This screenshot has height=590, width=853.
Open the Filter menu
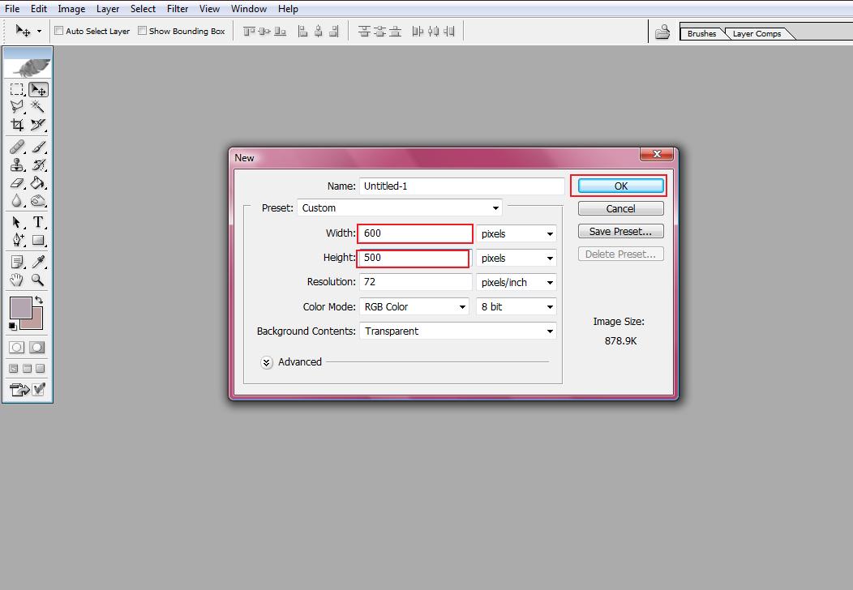[178, 9]
